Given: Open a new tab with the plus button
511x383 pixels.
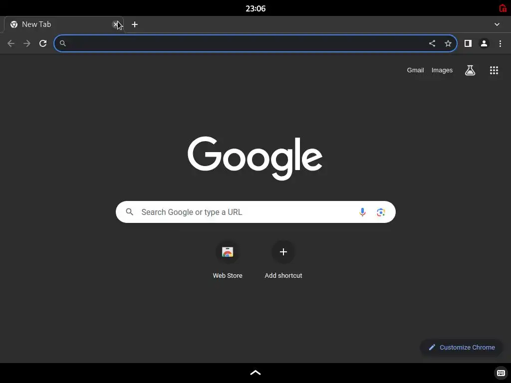Looking at the screenshot, I should (x=135, y=24).
